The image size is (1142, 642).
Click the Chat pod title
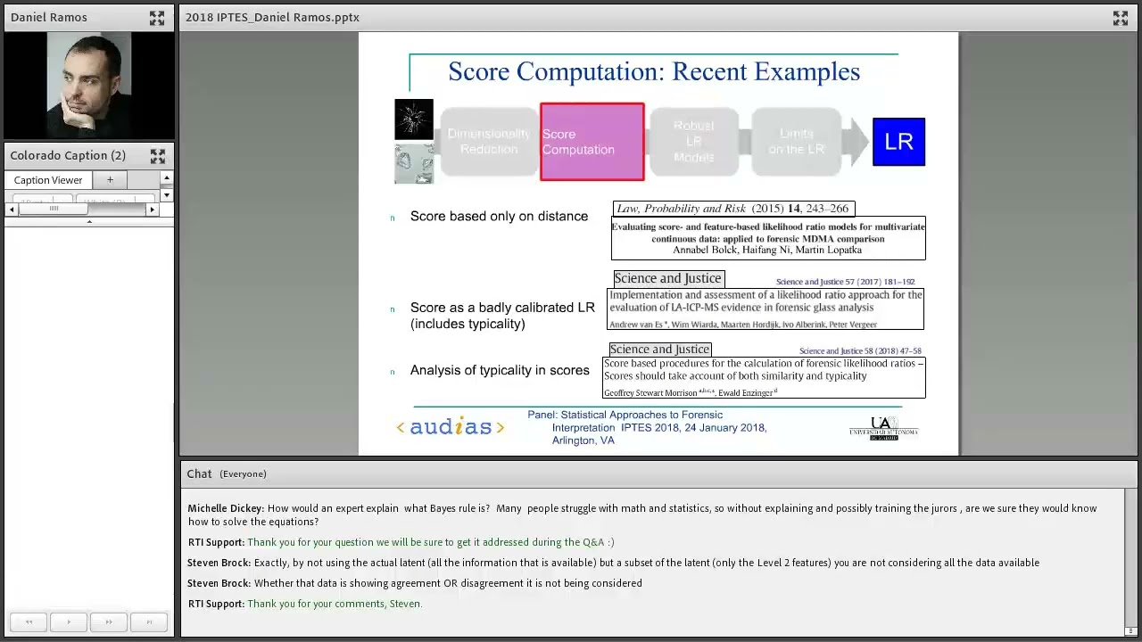[199, 473]
